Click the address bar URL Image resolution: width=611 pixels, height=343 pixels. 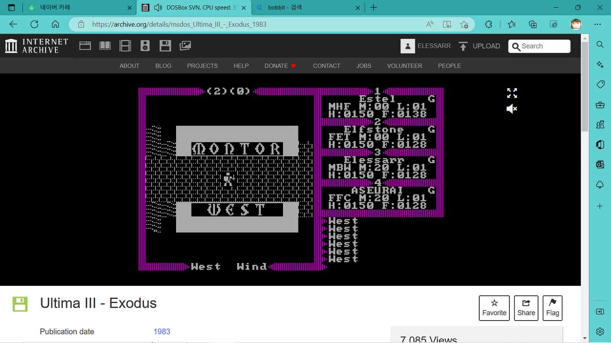click(179, 24)
